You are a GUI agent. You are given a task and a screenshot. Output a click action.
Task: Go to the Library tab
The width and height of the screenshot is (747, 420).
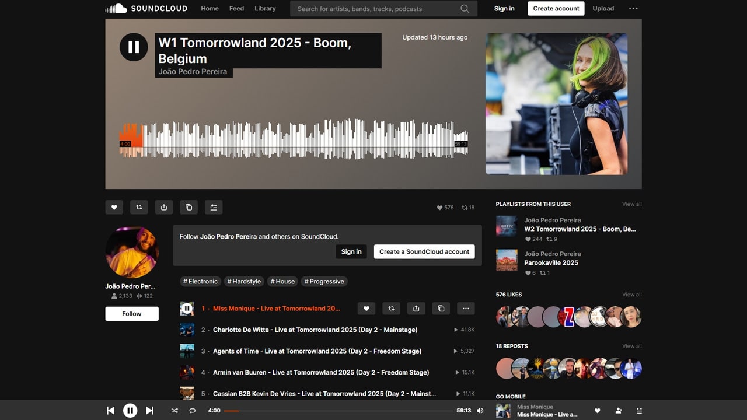265,8
